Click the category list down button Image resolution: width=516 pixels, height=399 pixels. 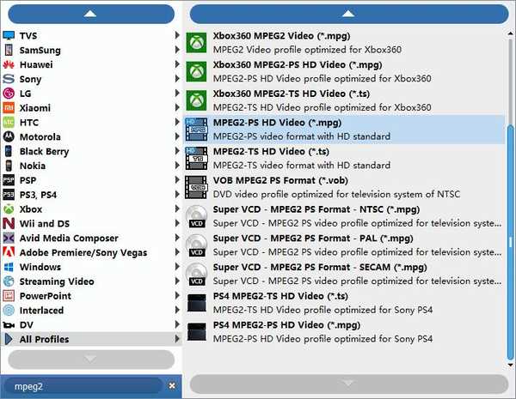[x=91, y=360]
